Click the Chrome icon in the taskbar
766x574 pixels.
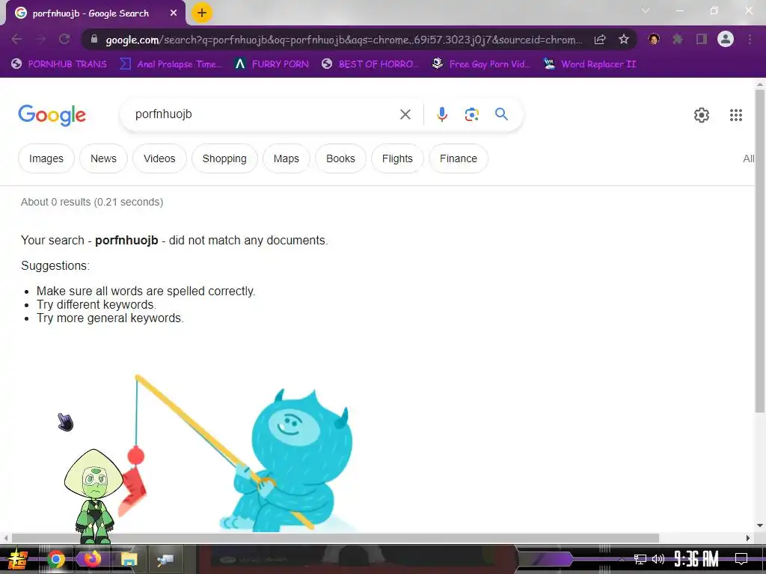point(55,559)
